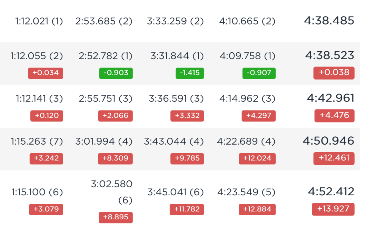Select the 4:50.946 finish time
The image size is (376, 229).
(328, 141)
